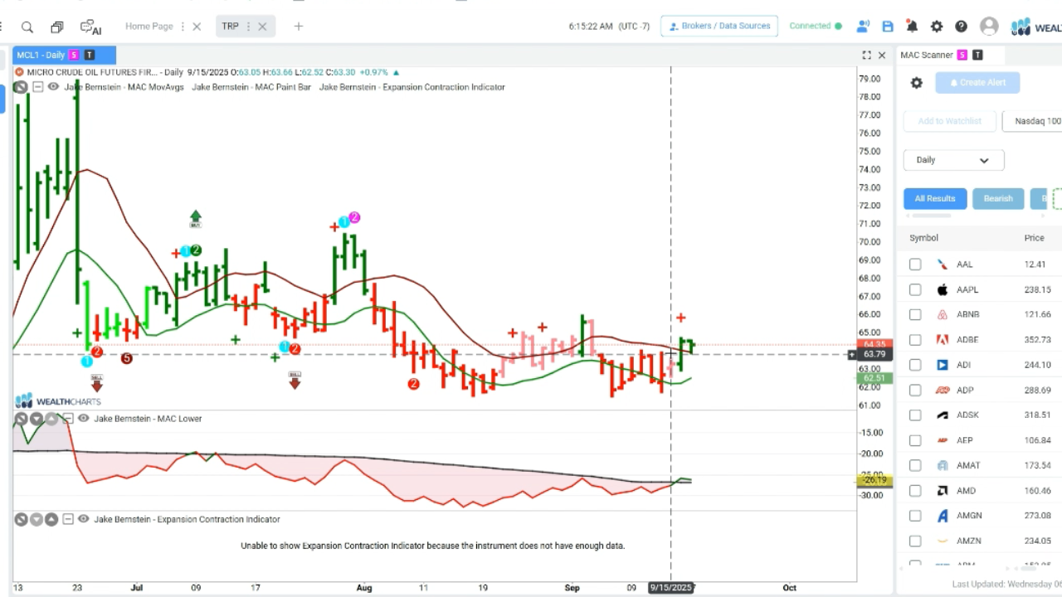Open the Nasdaq 100 list dropdown

1033,121
